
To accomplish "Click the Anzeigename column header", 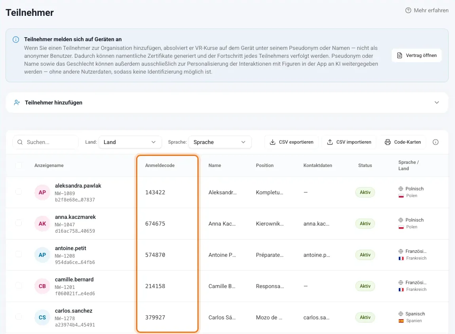I will click(49, 165).
